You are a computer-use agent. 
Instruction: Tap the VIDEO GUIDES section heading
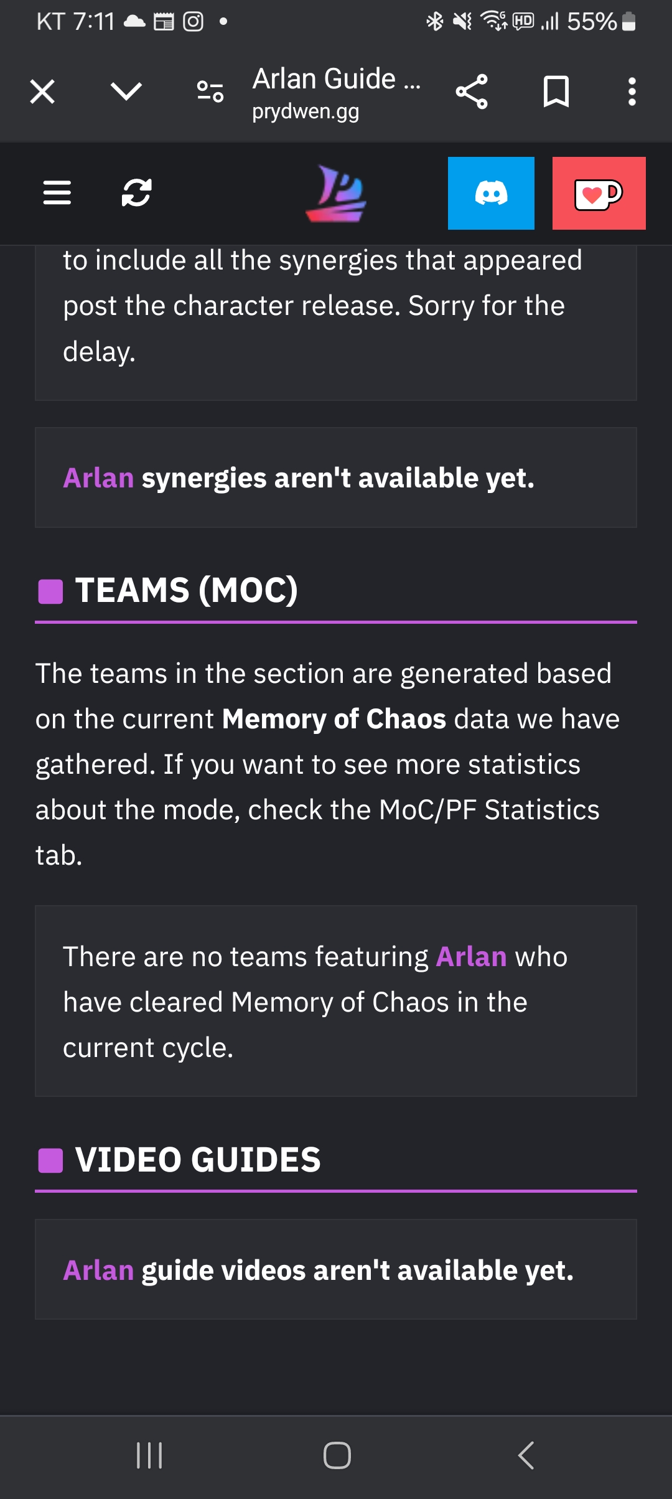197,1160
